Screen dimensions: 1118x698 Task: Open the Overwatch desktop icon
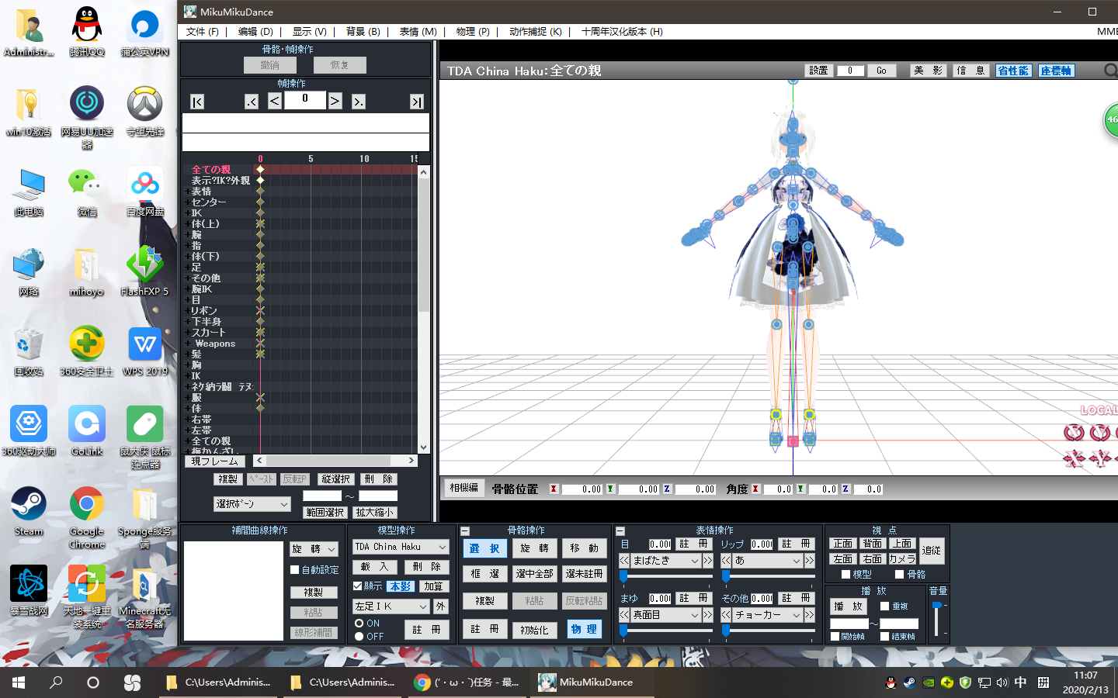pos(145,111)
